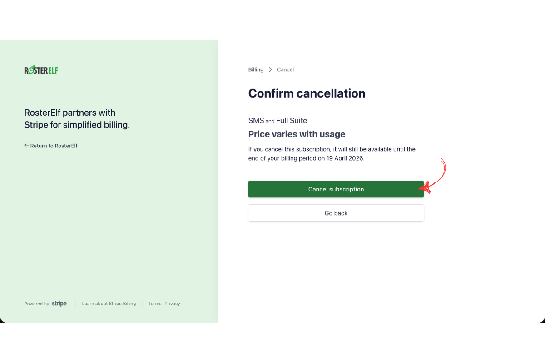Image resolution: width=545 pixels, height=363 pixels.
Task: Click the SMS and Full Suite plan label
Action: click(277, 120)
